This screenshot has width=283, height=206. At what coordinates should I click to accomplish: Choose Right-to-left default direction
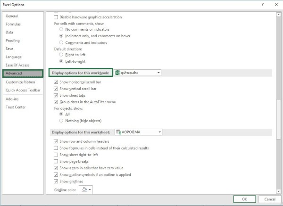[x=61, y=55]
